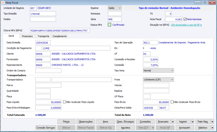Open the Complemento tab

point(60,36)
